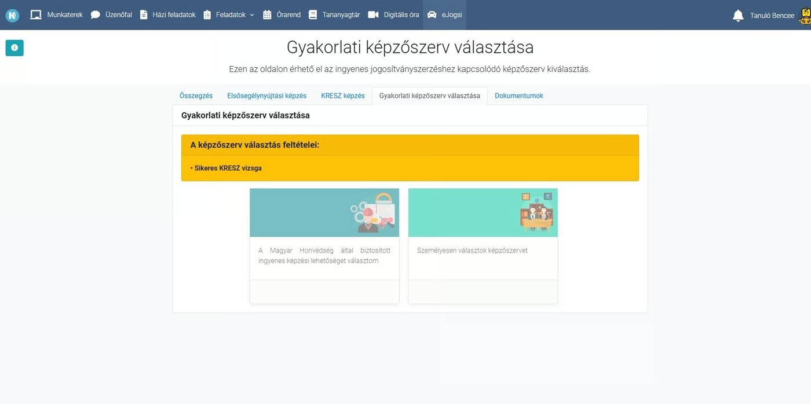Click the Digitális óra camera icon
Image resolution: width=811 pixels, height=404 pixels.
[373, 15]
